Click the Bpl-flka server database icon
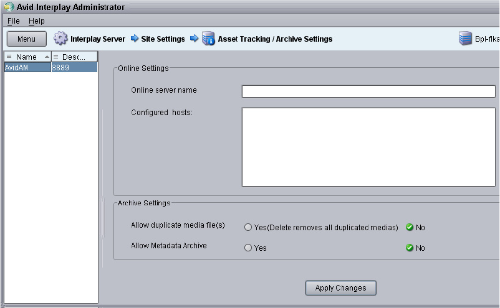 (x=465, y=39)
